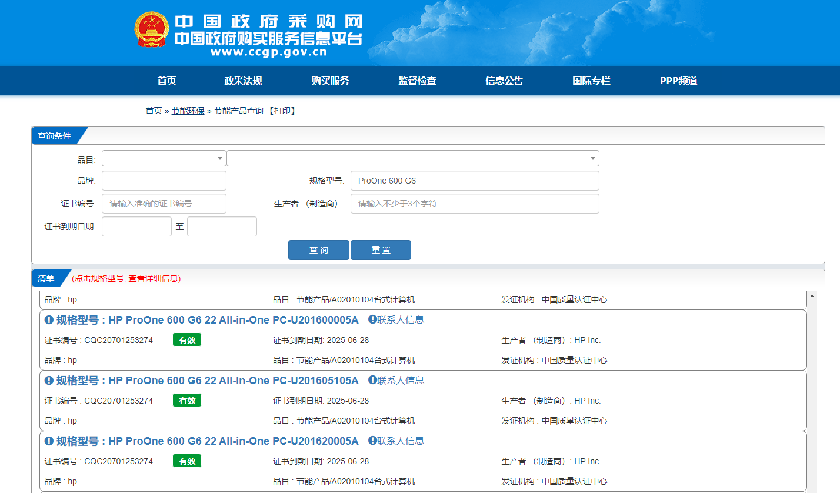Open 监督检查 navigation item
This screenshot has height=493, width=840.
(417, 81)
